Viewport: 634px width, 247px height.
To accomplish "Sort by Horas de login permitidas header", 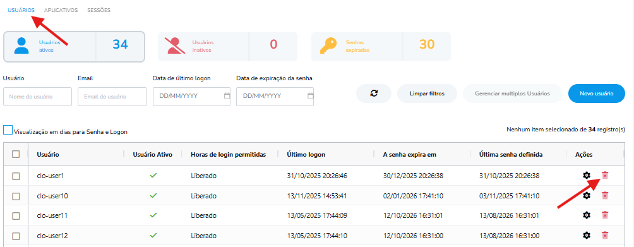I will point(228,154).
